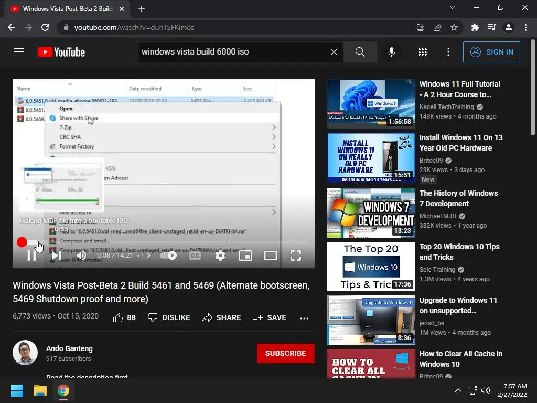Open the YouTube guide hamburger menu
The width and height of the screenshot is (537, 403).
19,52
